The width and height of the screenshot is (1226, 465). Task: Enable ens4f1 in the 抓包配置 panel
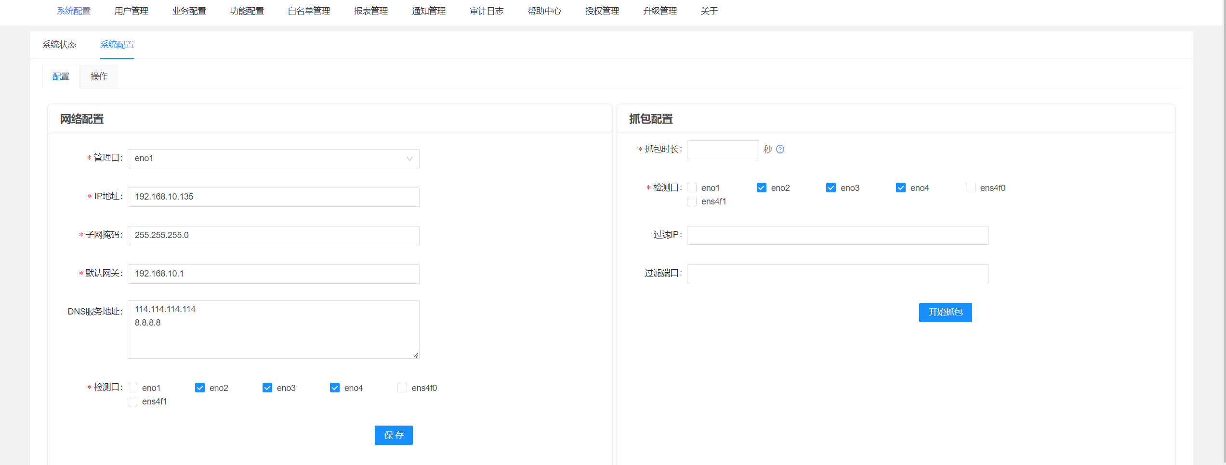click(x=692, y=201)
